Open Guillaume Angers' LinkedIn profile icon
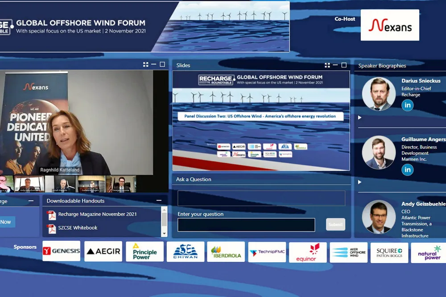 point(407,169)
